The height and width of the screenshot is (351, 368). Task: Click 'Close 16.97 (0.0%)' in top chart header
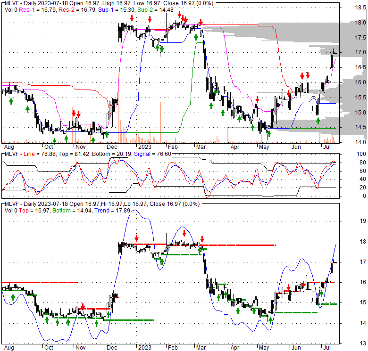click(188, 3)
